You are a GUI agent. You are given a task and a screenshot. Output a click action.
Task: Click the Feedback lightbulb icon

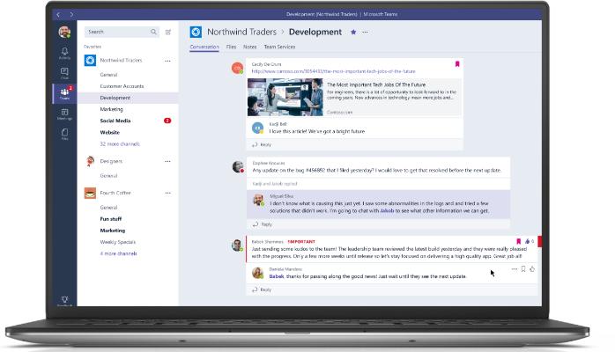pyautogui.click(x=64, y=300)
